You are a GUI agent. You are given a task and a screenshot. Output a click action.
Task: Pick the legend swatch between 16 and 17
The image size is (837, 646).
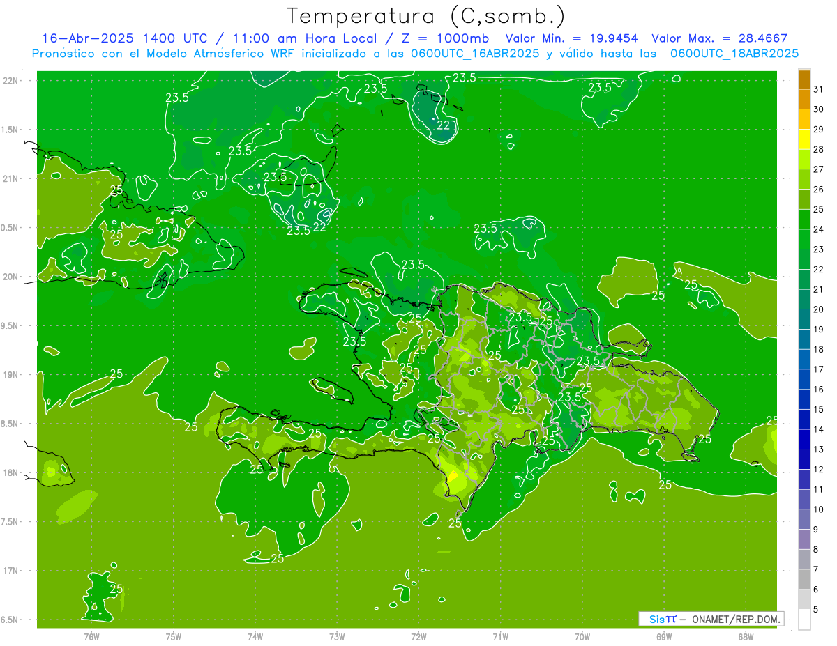(804, 379)
